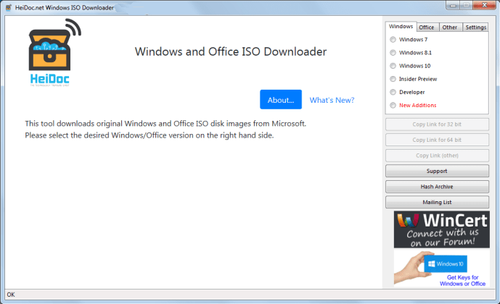
Task: Click Copy Link for 32 bit
Action: tap(437, 124)
